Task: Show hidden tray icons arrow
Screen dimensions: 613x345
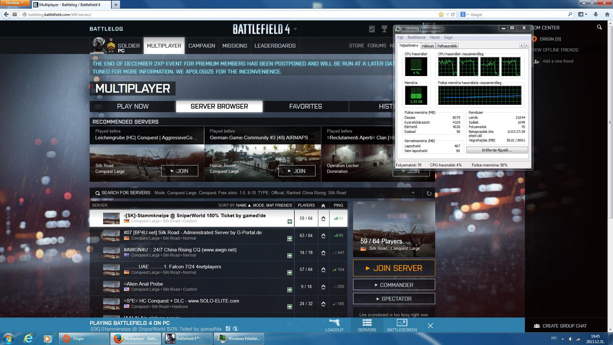Action: point(563,339)
